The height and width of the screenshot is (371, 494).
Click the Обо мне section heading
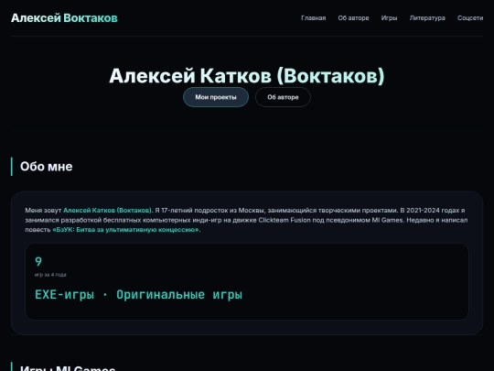(47, 167)
